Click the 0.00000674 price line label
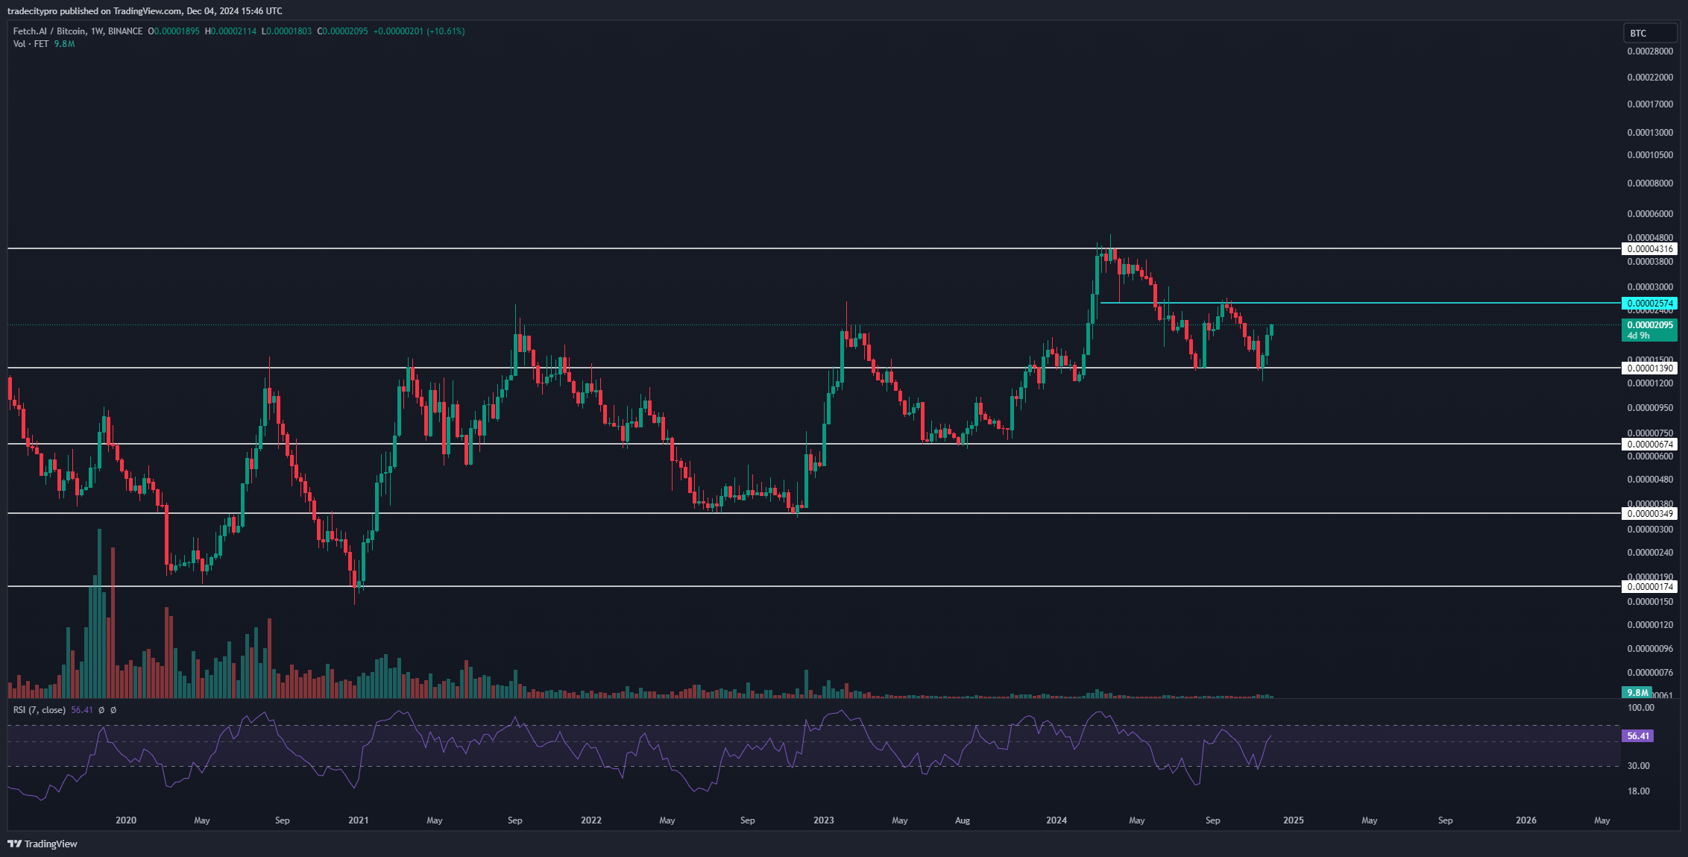 coord(1649,444)
